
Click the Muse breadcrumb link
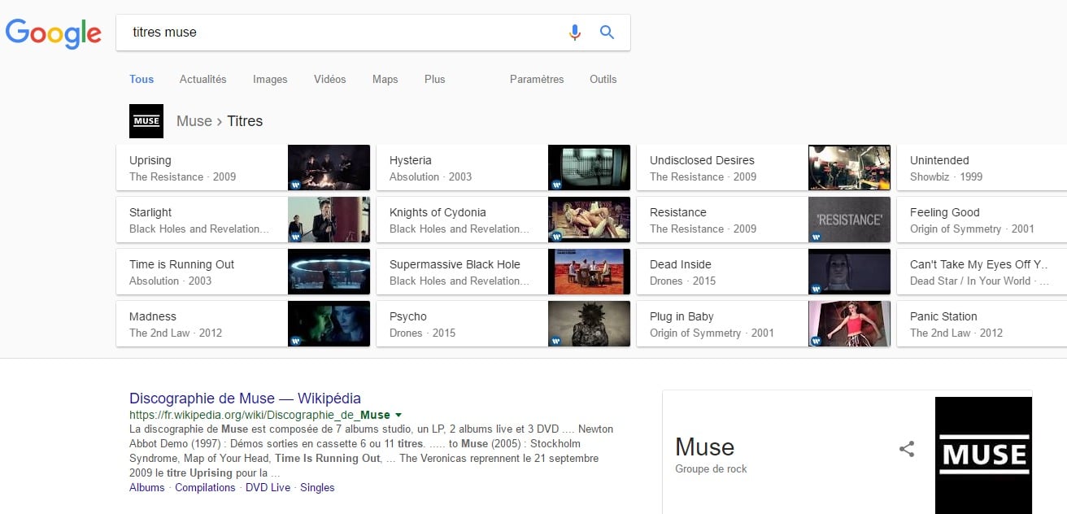pos(194,121)
